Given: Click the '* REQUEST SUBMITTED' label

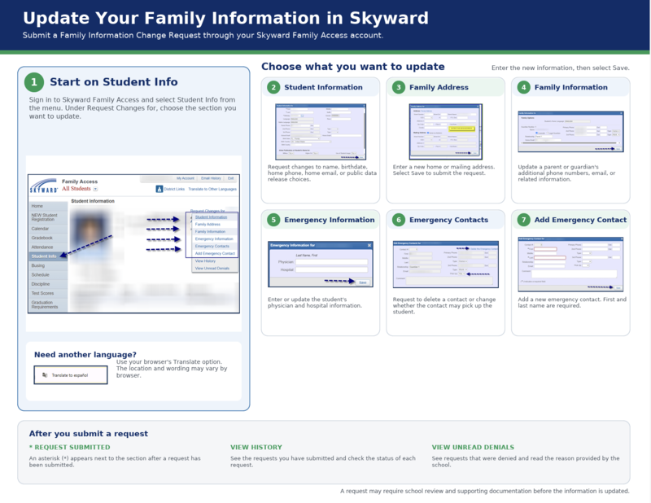Looking at the screenshot, I should [69, 448].
